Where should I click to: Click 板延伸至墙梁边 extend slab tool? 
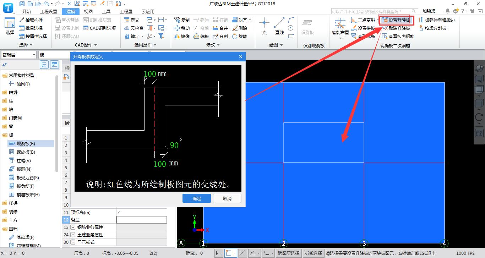(x=436, y=20)
